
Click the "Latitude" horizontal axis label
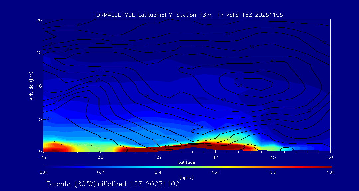[186, 162]
